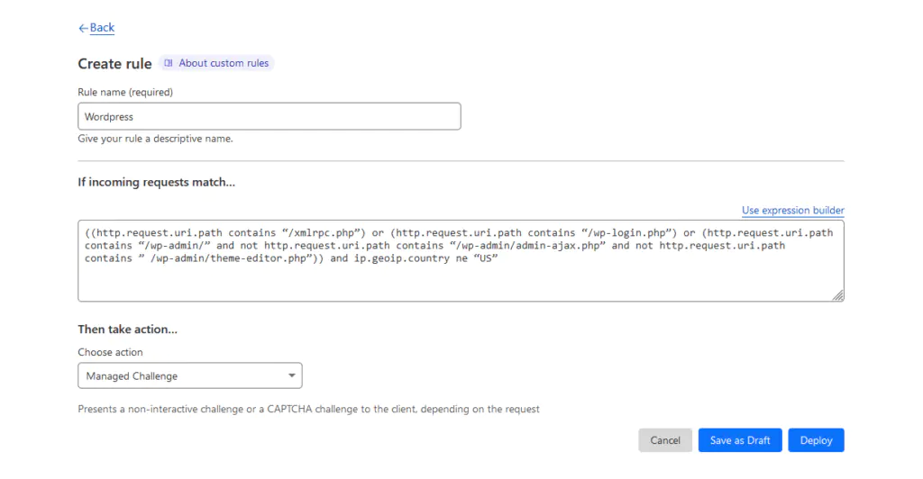The image size is (923, 479).
Task: Open the Managed Challenge action dropdown
Action: (189, 375)
